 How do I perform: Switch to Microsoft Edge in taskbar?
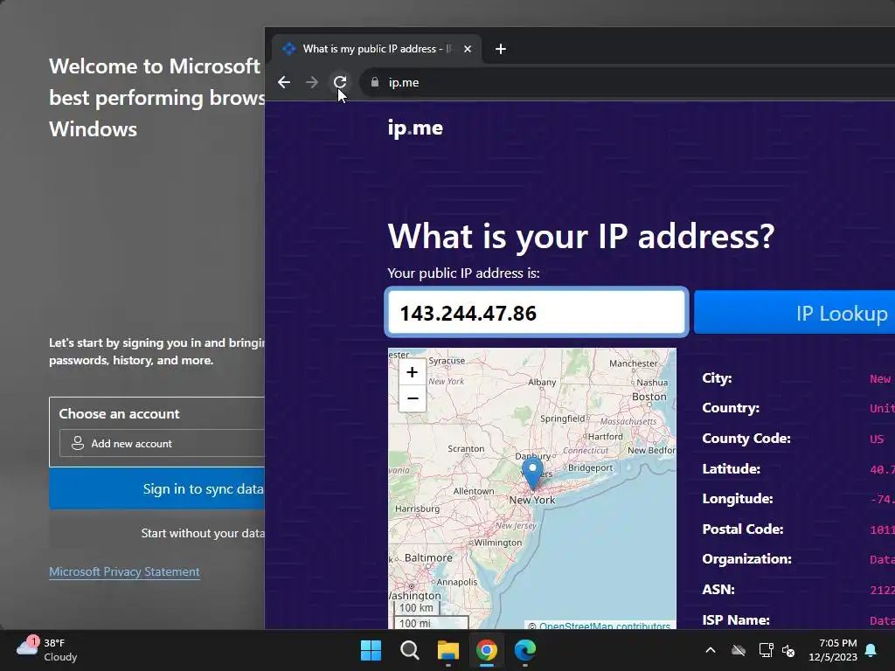click(x=525, y=650)
